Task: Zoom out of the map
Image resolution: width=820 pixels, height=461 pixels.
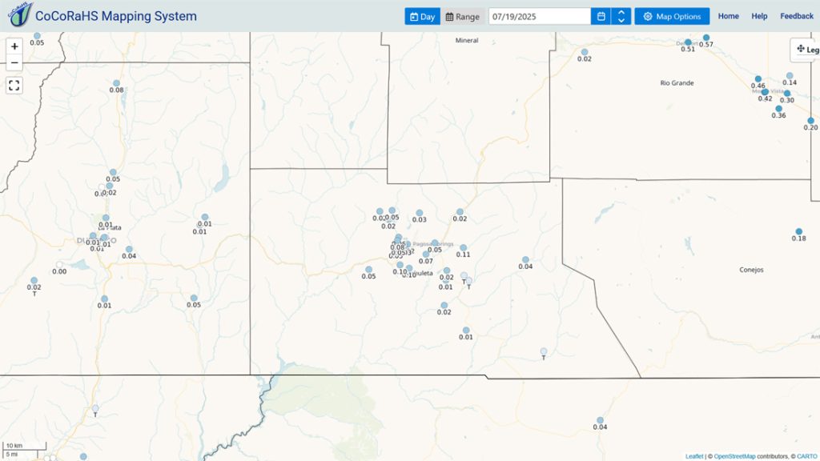Action: (14, 62)
